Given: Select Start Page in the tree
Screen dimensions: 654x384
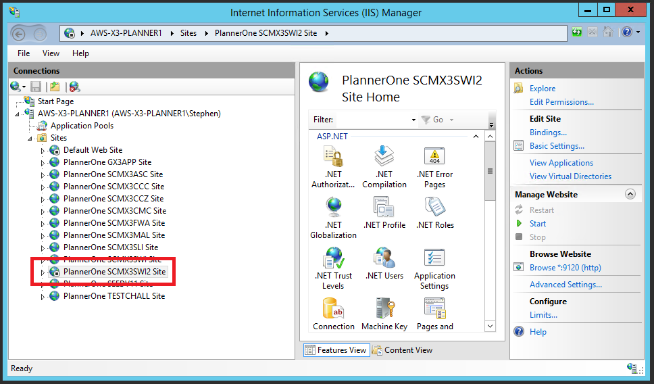Looking at the screenshot, I should coord(55,101).
